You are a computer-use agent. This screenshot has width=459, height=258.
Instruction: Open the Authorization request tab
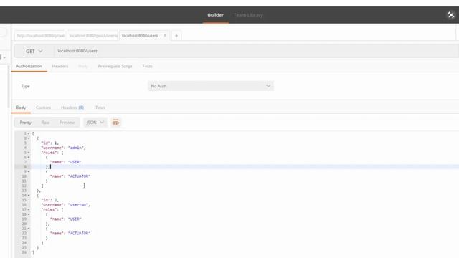(x=29, y=66)
